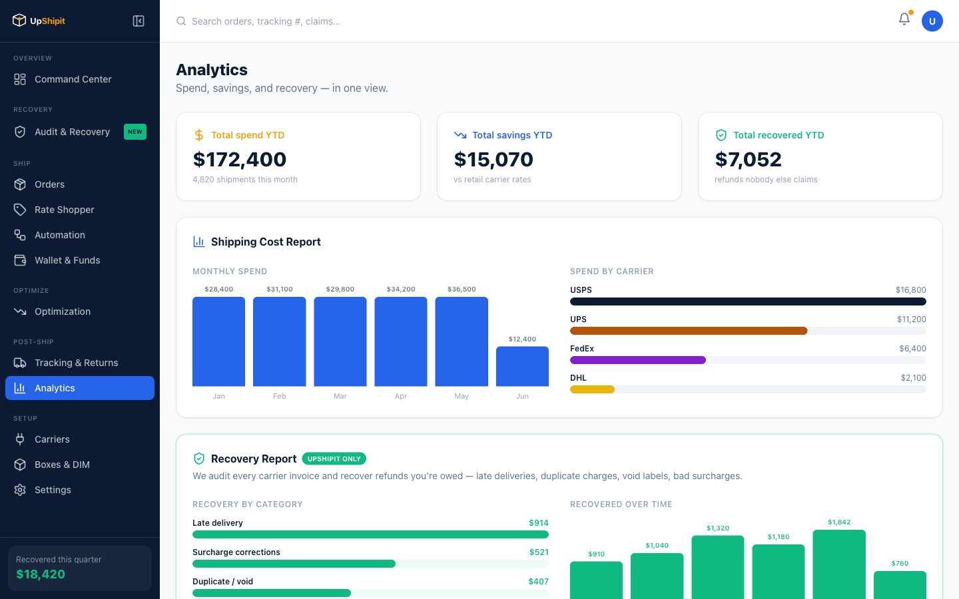Viewport: 959px width, 599px height.
Task: Click the Carriers plug icon
Action: click(20, 439)
